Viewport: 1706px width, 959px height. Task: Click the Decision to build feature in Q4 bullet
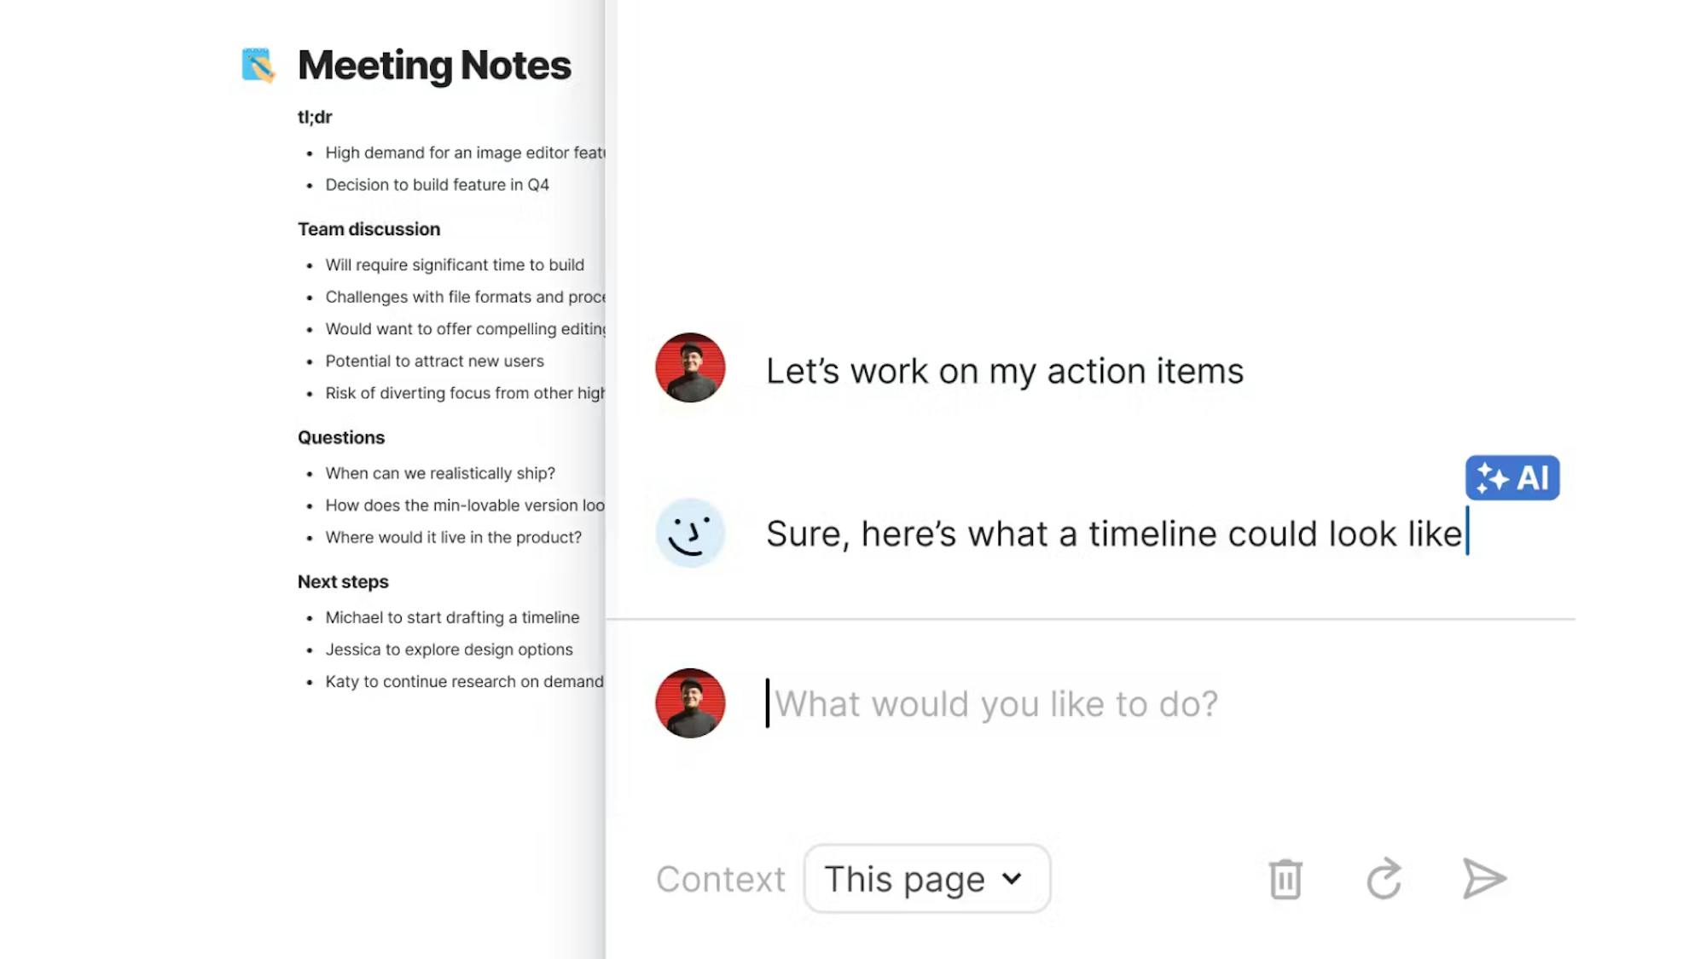(437, 185)
